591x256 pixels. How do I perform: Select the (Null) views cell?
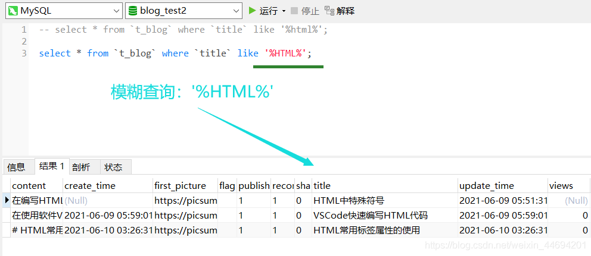[569, 201]
